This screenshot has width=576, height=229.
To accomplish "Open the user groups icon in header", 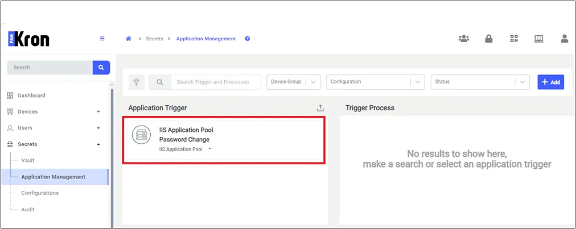I will (464, 39).
